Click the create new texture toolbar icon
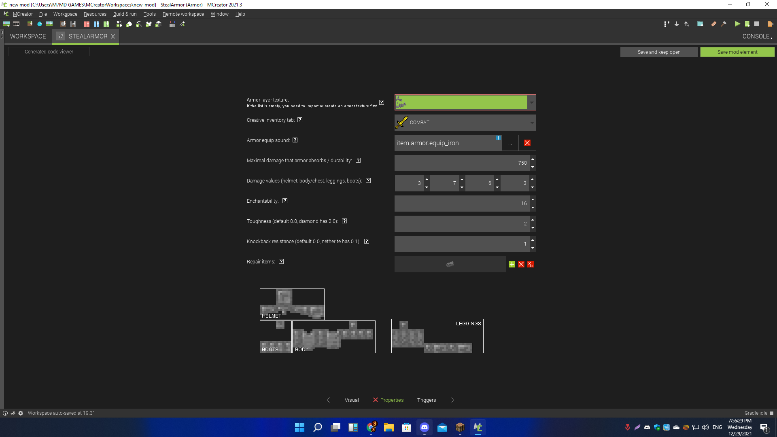This screenshot has width=777, height=437. coord(6,24)
